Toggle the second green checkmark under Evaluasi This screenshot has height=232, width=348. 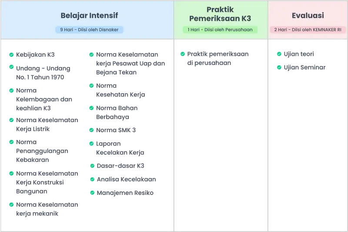pyautogui.click(x=279, y=67)
